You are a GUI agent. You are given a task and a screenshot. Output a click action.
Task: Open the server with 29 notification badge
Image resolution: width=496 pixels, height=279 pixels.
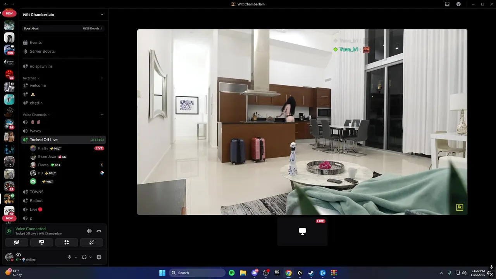[9, 186]
